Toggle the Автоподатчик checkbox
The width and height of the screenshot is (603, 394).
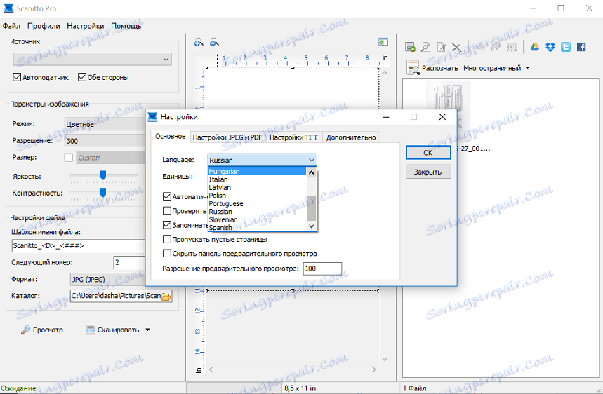point(17,77)
